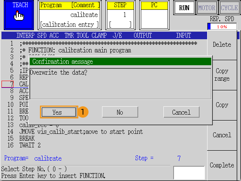
Task: Open the Program name selector box
Action: tap(70, 15)
